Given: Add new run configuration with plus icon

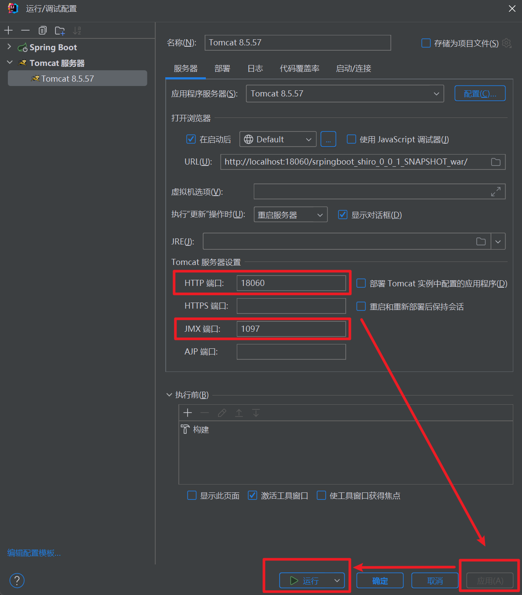Looking at the screenshot, I should coord(8,30).
